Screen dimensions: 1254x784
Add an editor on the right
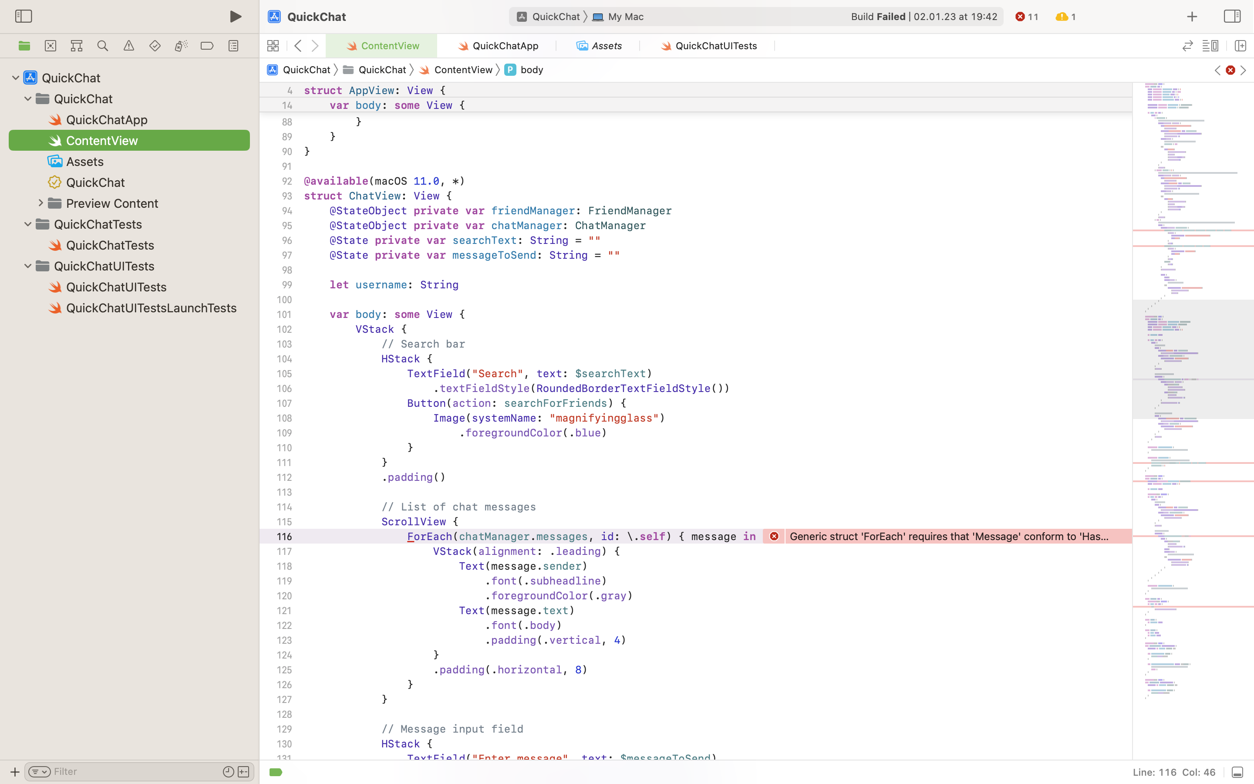tap(1240, 46)
